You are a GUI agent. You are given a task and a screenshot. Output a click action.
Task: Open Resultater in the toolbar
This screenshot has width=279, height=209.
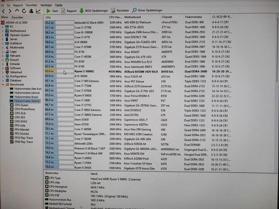120,10
